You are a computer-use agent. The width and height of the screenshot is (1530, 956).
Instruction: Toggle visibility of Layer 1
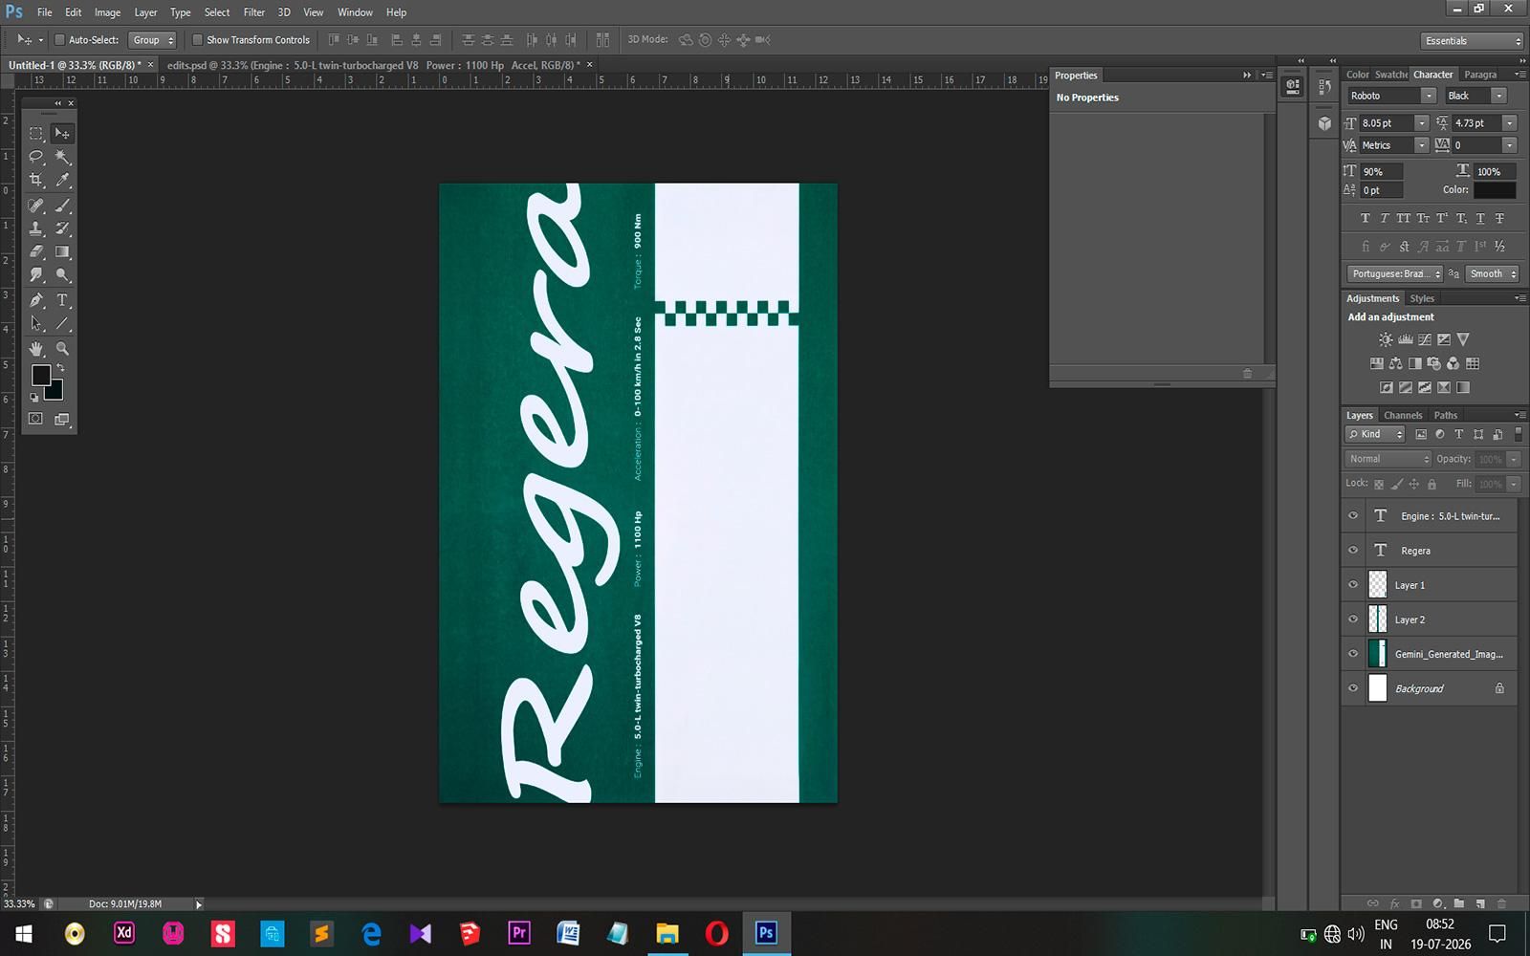(x=1353, y=584)
